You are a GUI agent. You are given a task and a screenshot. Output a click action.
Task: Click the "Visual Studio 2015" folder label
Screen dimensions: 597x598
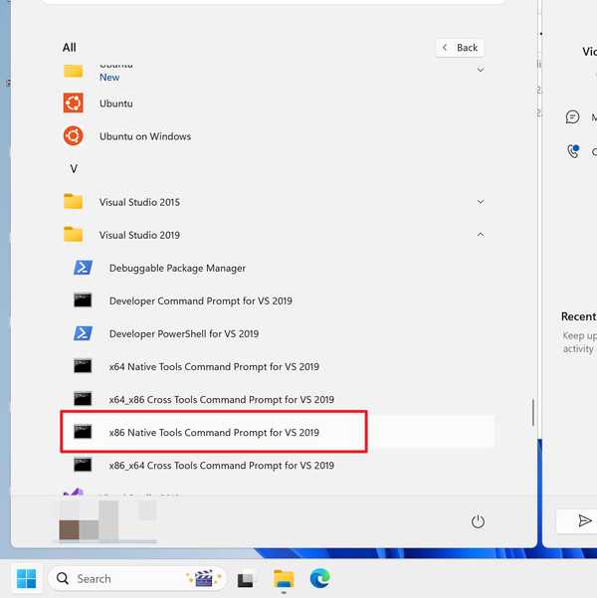point(139,202)
